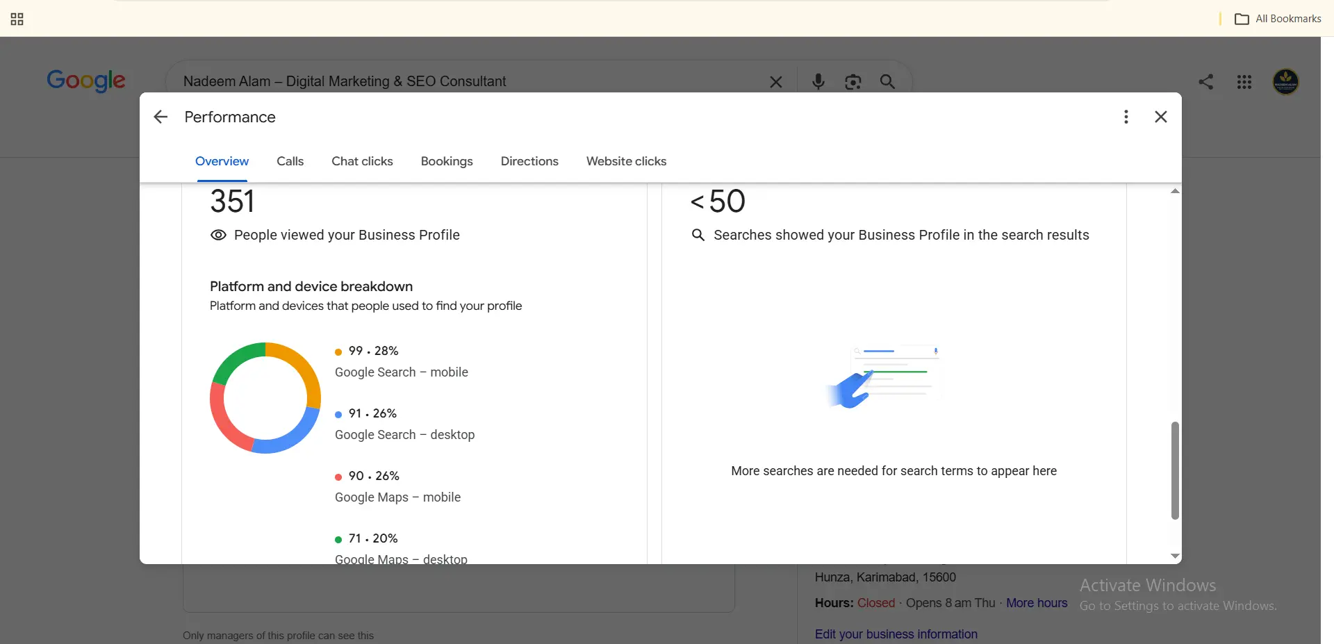Go back with the Performance back arrow
Image resolution: width=1334 pixels, height=644 pixels.
(160, 117)
